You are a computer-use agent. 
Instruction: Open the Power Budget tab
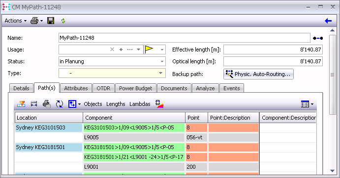[x=136, y=88]
